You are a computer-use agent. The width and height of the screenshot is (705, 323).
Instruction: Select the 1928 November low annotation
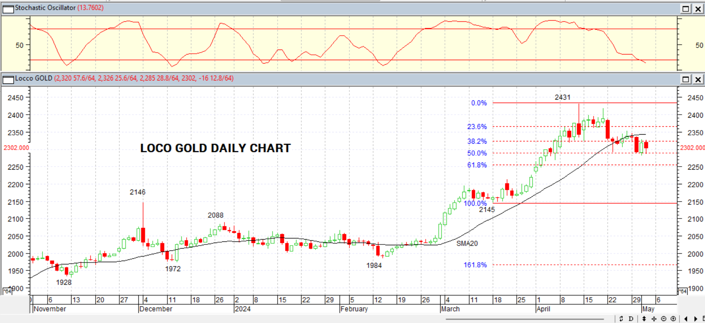click(x=64, y=282)
